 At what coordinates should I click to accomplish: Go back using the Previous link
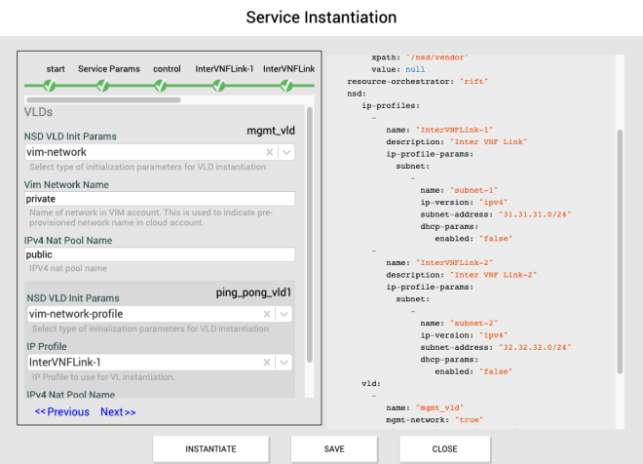point(62,411)
